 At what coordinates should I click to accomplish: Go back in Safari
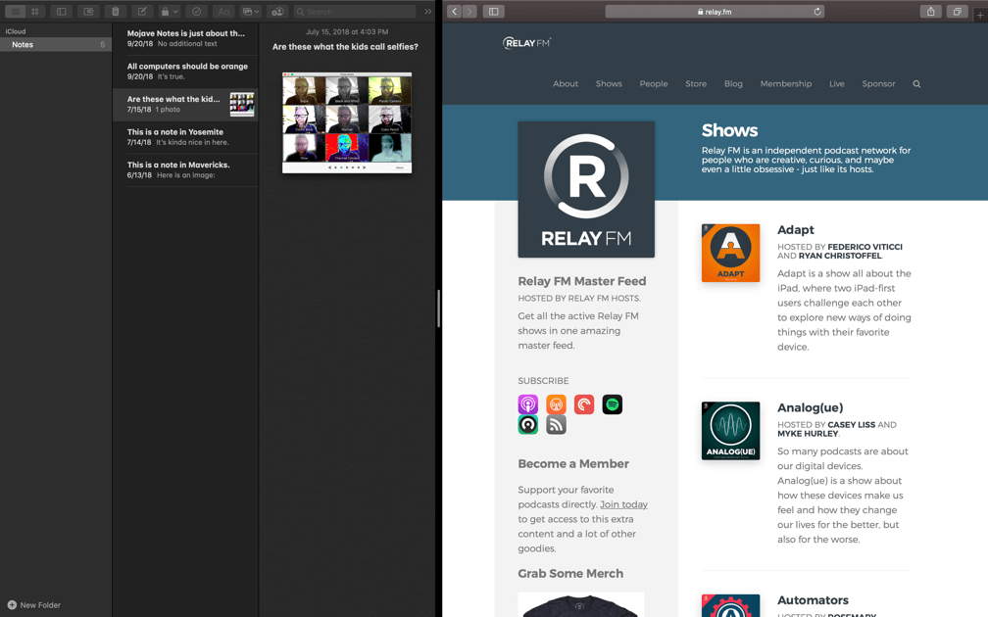click(455, 12)
